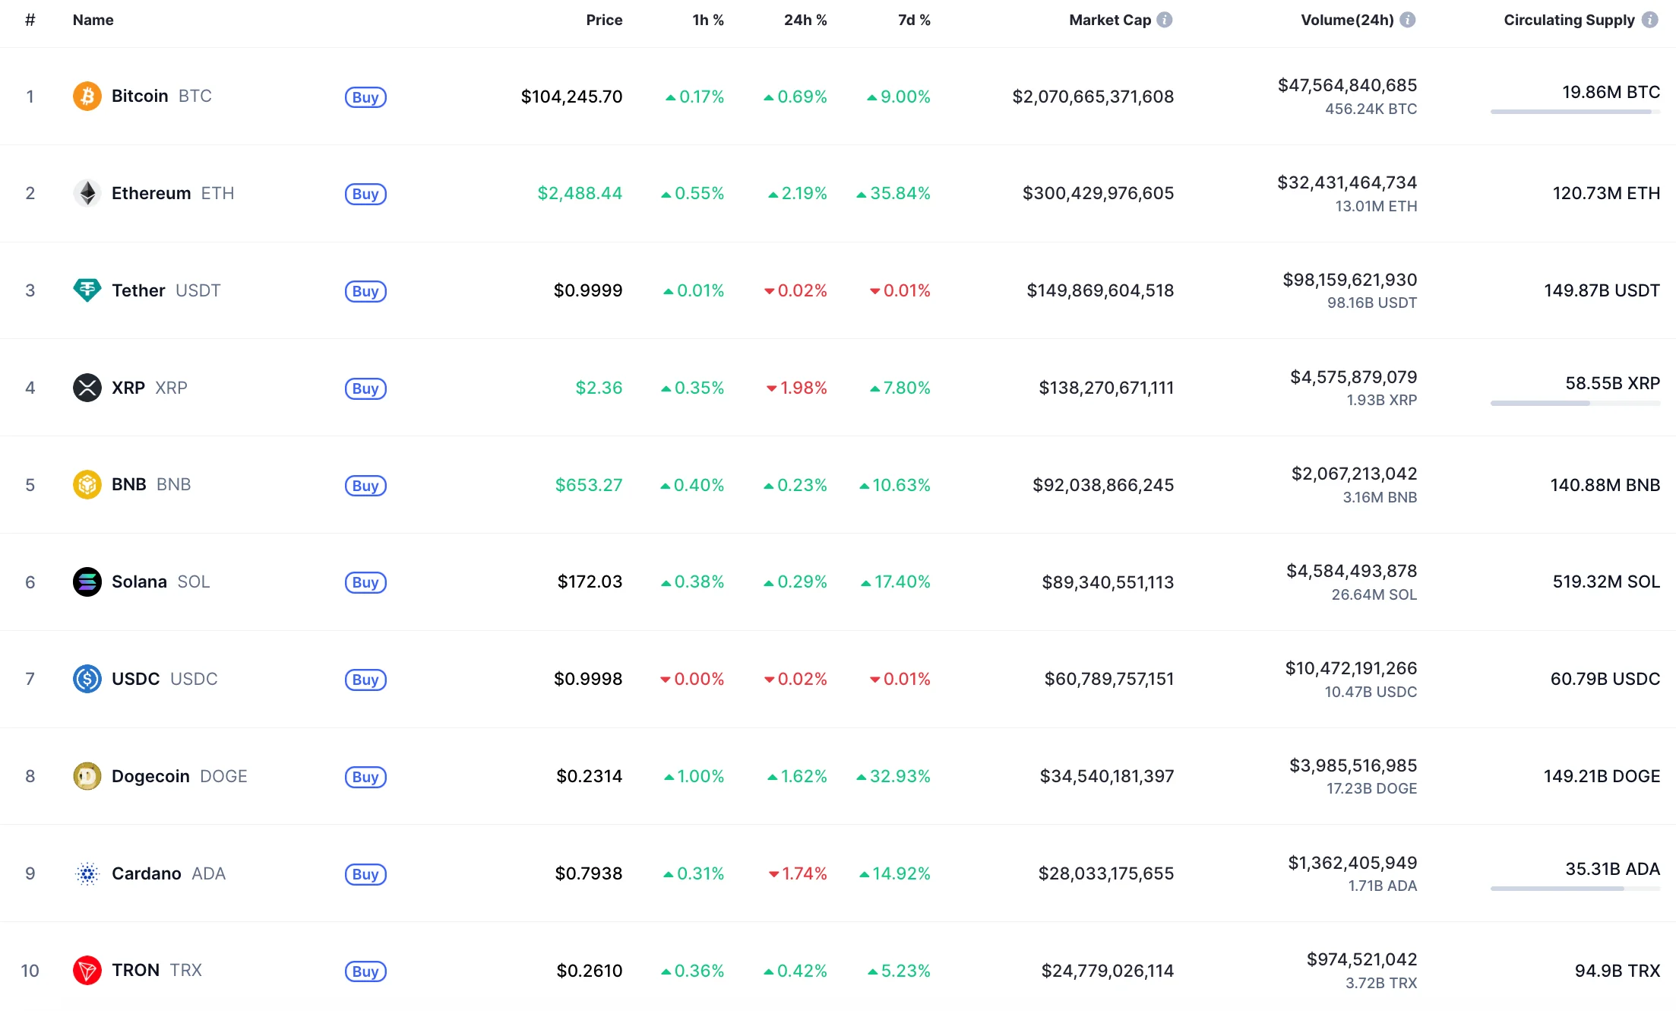Sort by the 7d % column
Viewport: 1676px width, 1011px height.
913,20
